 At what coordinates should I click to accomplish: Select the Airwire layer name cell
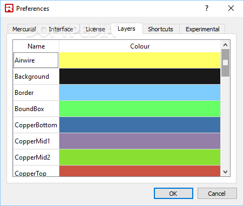(36, 60)
